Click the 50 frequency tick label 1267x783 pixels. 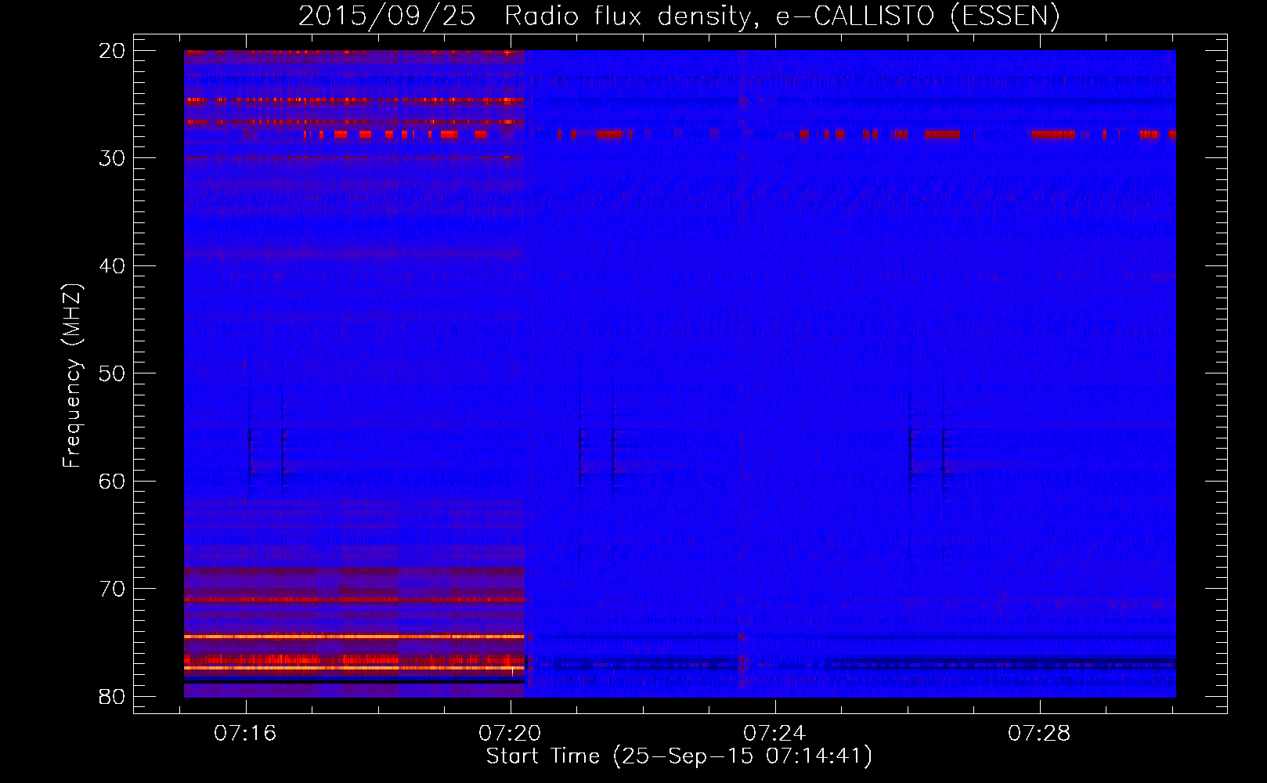click(112, 373)
